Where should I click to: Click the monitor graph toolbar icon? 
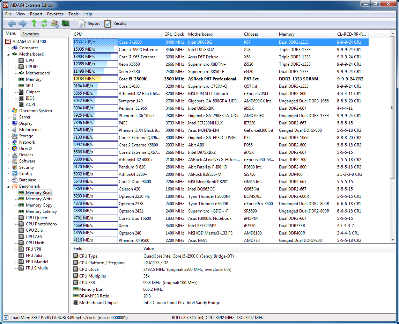tap(66, 23)
